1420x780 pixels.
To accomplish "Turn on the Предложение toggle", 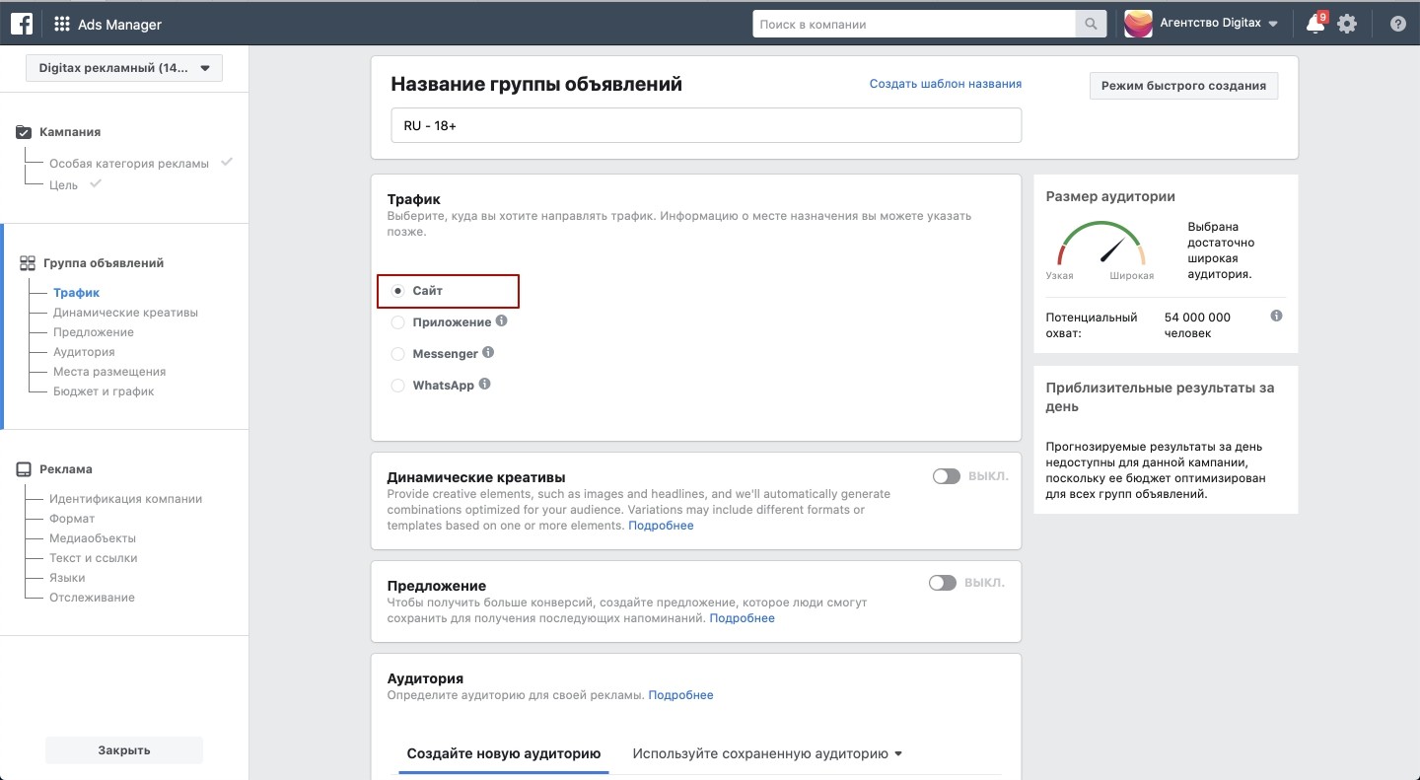I will click(942, 583).
